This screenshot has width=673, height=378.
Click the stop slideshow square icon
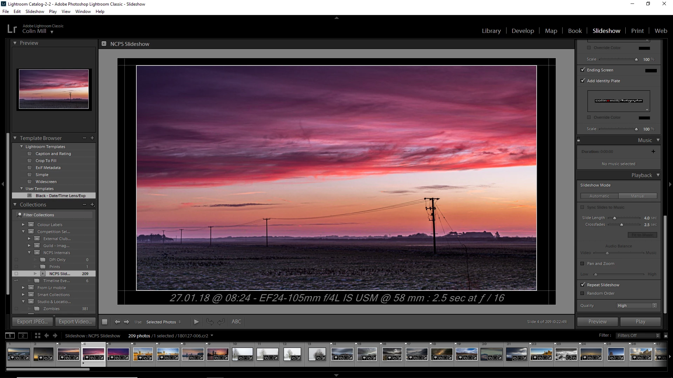104,322
